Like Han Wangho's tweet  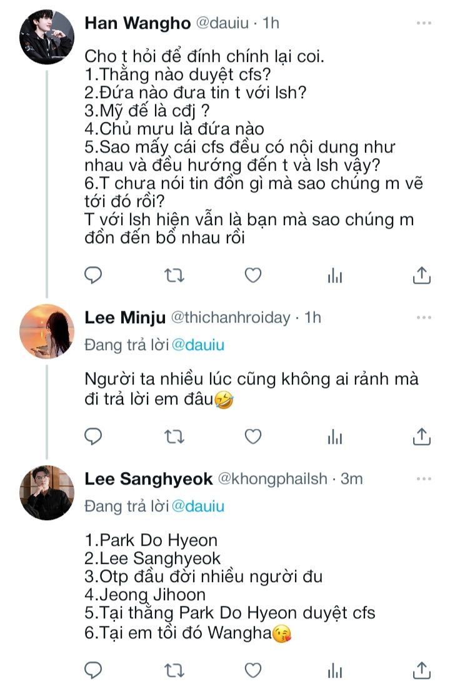(x=252, y=274)
